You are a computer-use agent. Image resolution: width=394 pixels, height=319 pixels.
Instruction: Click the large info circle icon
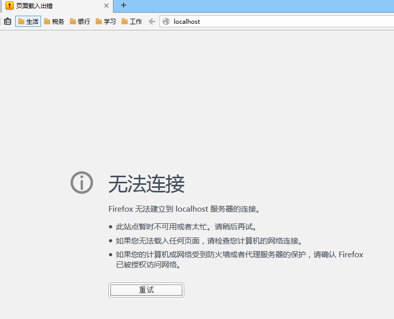click(x=82, y=182)
